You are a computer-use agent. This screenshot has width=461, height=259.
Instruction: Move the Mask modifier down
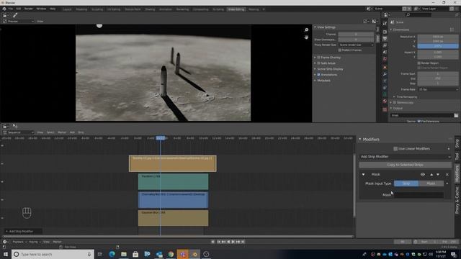click(x=438, y=174)
